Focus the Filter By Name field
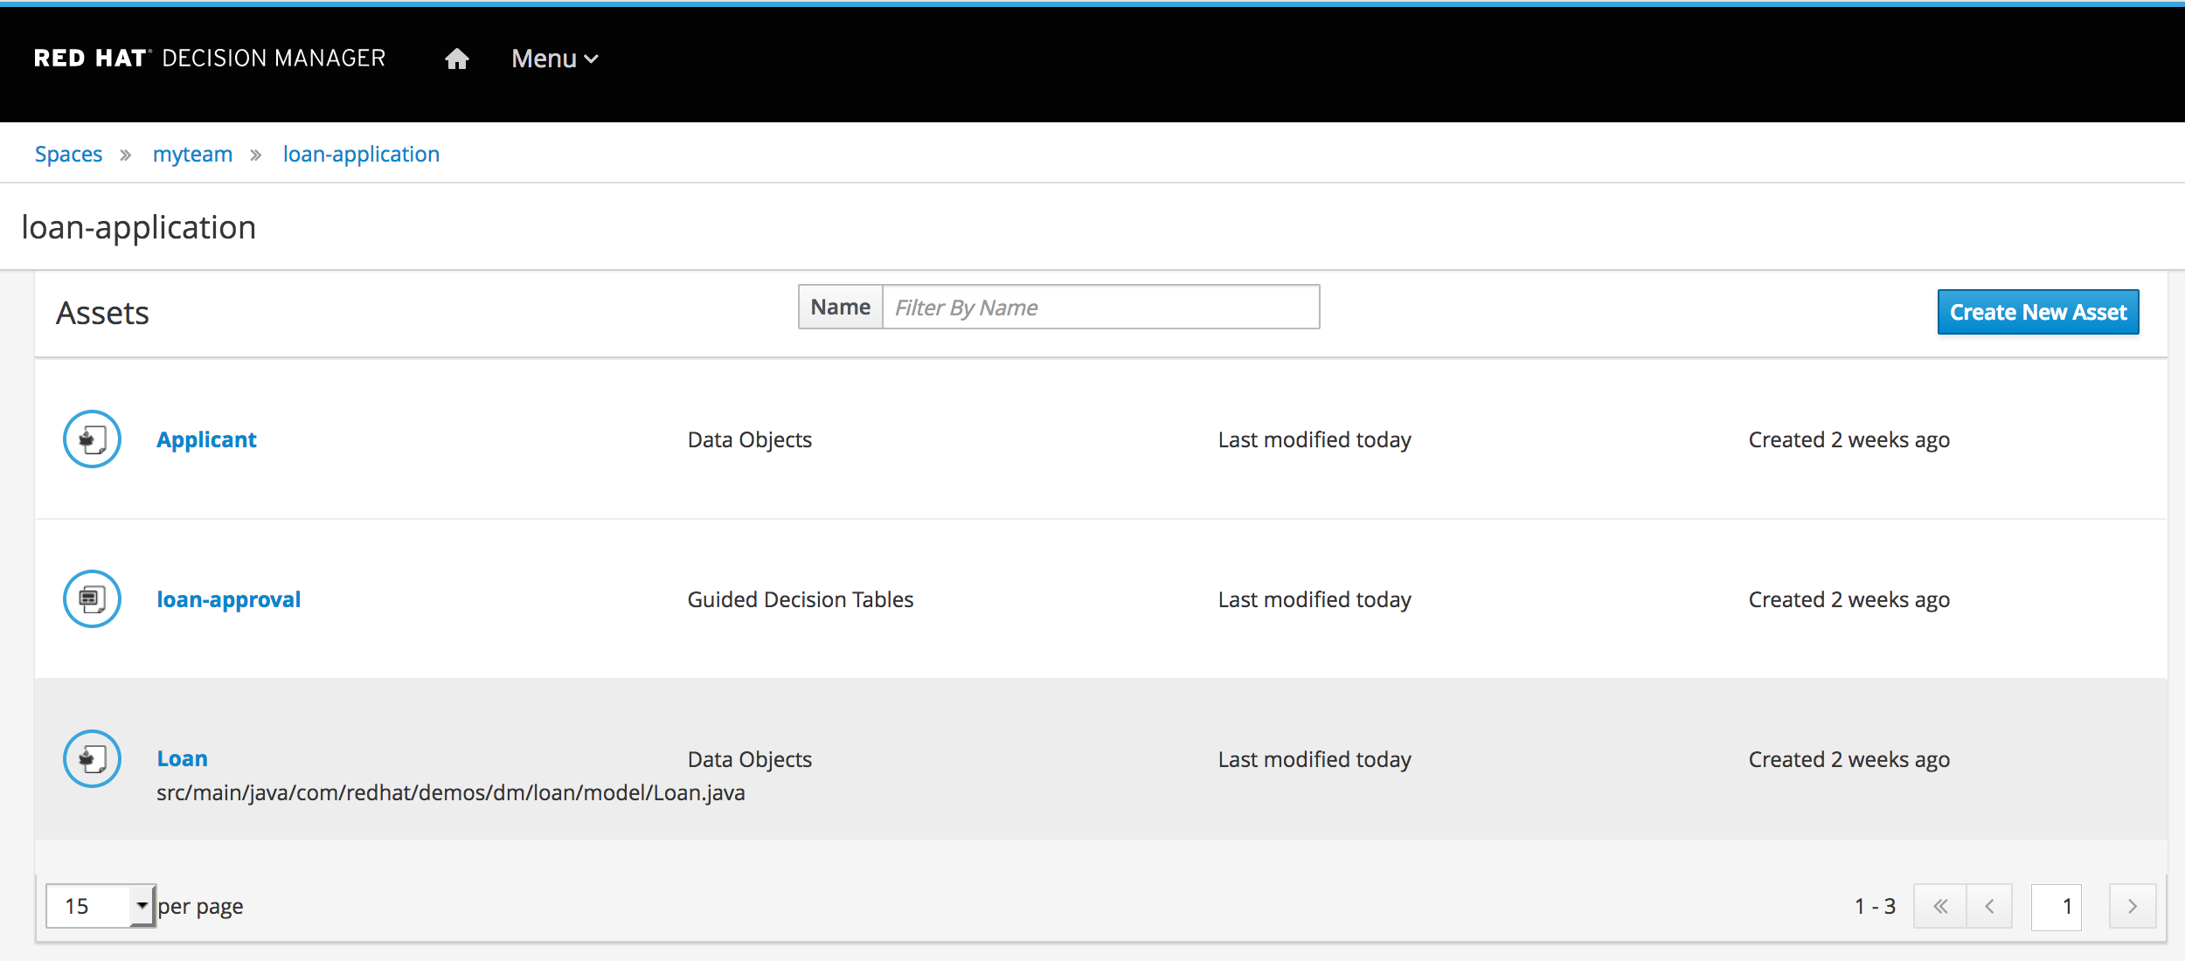Screen dimensions: 2185x961 (1099, 308)
